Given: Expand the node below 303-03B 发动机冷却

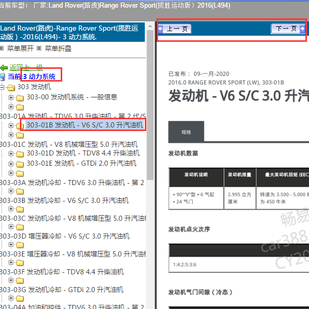Looking at the screenshot, I should click(11, 209).
